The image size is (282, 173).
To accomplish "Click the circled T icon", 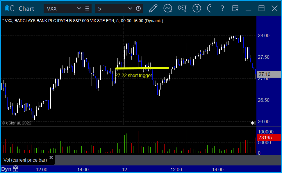I will point(209,8).
